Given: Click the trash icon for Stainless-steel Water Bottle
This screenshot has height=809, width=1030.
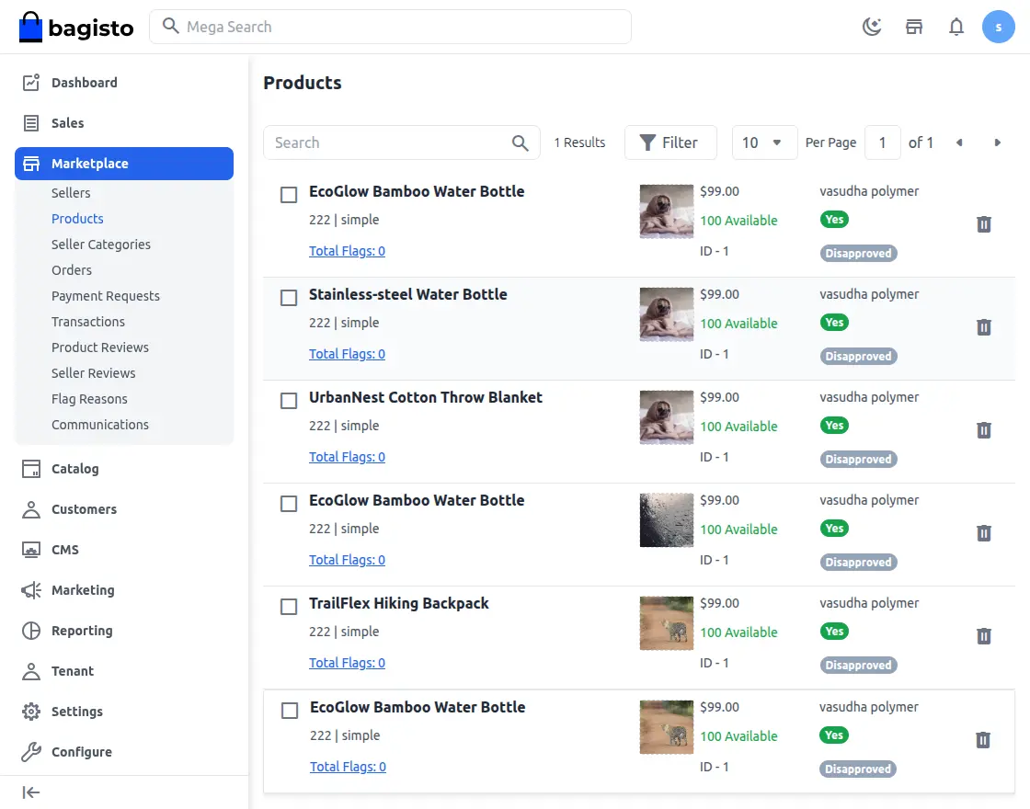Looking at the screenshot, I should 984,326.
